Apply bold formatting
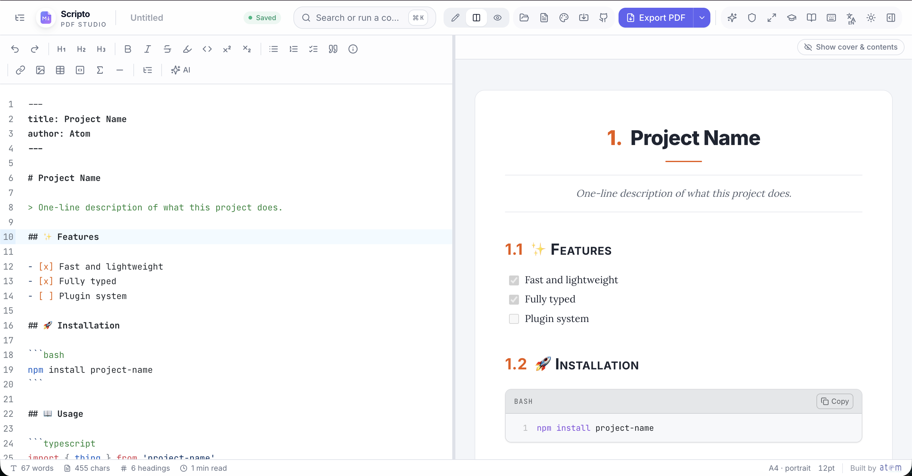 point(128,49)
